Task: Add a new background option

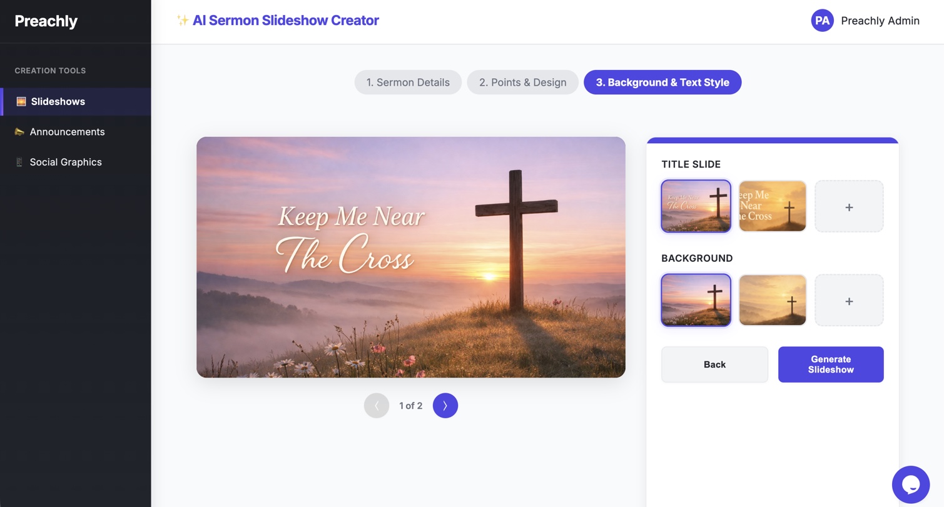Action: [849, 301]
